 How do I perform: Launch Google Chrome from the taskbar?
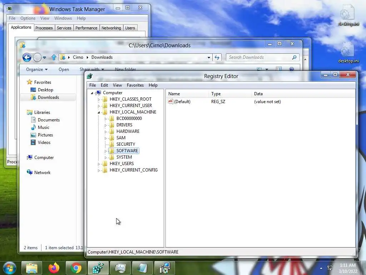76,268
